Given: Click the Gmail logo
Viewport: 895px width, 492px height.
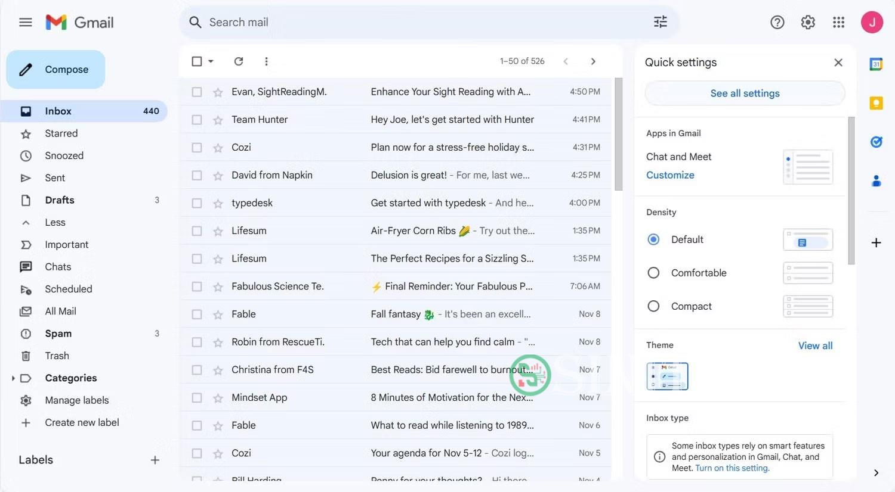Looking at the screenshot, I should click(x=79, y=23).
